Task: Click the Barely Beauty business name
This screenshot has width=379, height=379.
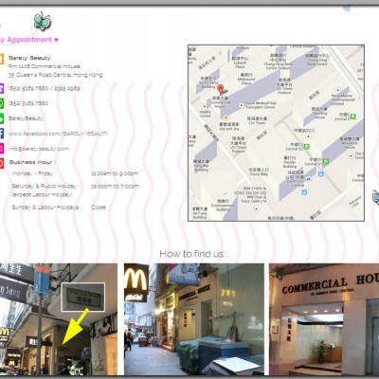Action: pos(29,58)
